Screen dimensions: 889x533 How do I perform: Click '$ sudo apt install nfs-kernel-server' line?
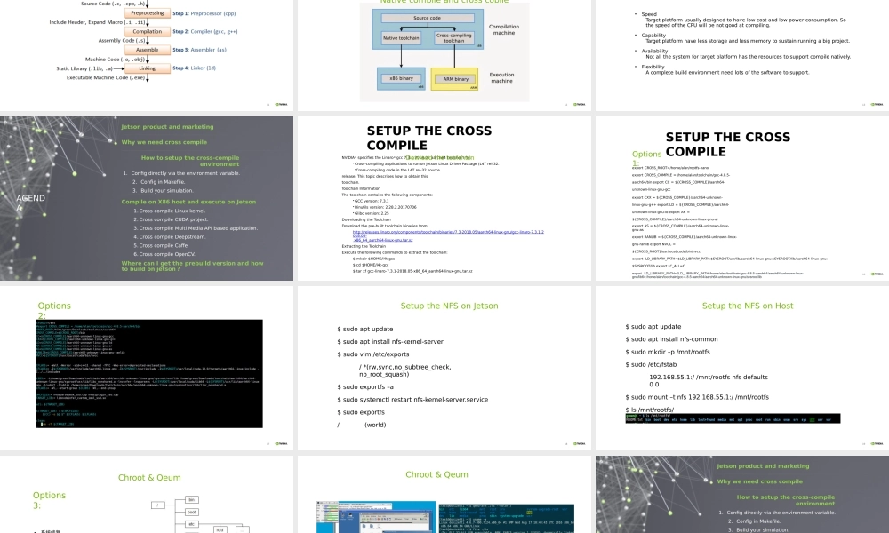390,341
